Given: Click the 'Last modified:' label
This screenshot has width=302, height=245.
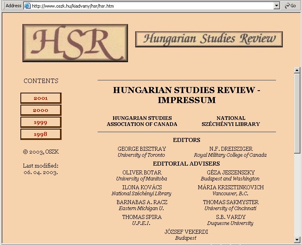Looking at the screenshot, I should click(x=41, y=166).
